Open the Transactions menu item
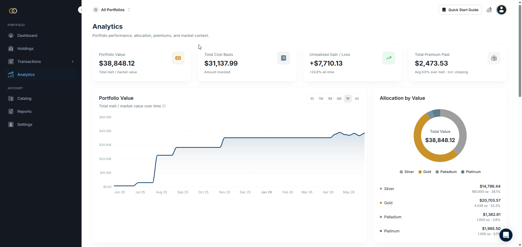 pyautogui.click(x=41, y=62)
